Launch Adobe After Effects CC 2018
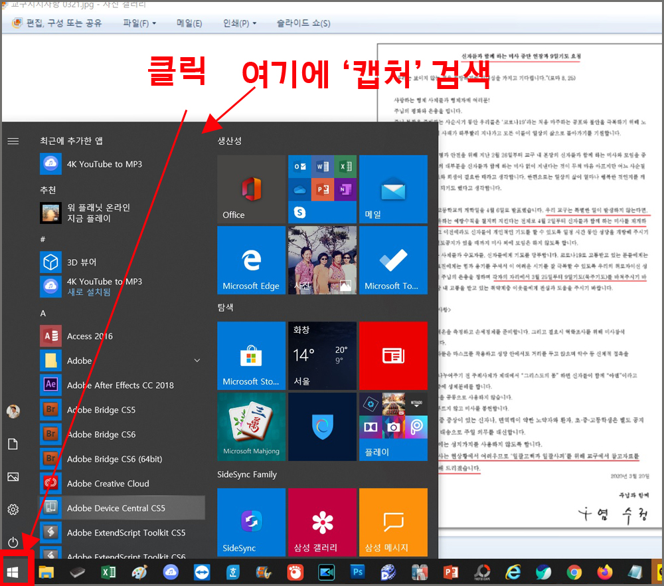The image size is (664, 586). pos(121,385)
